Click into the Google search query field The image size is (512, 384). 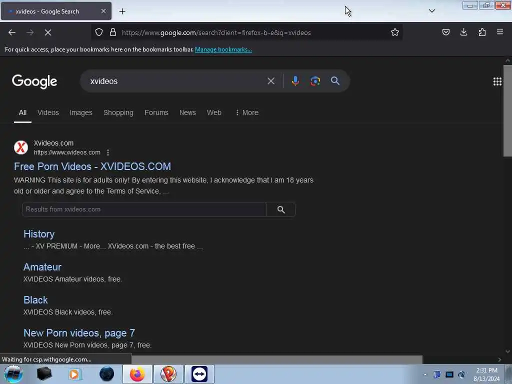pyautogui.click(x=176, y=81)
